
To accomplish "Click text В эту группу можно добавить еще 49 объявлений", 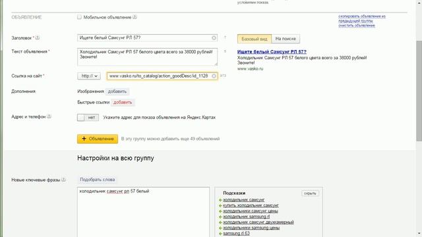I will (170, 139).
